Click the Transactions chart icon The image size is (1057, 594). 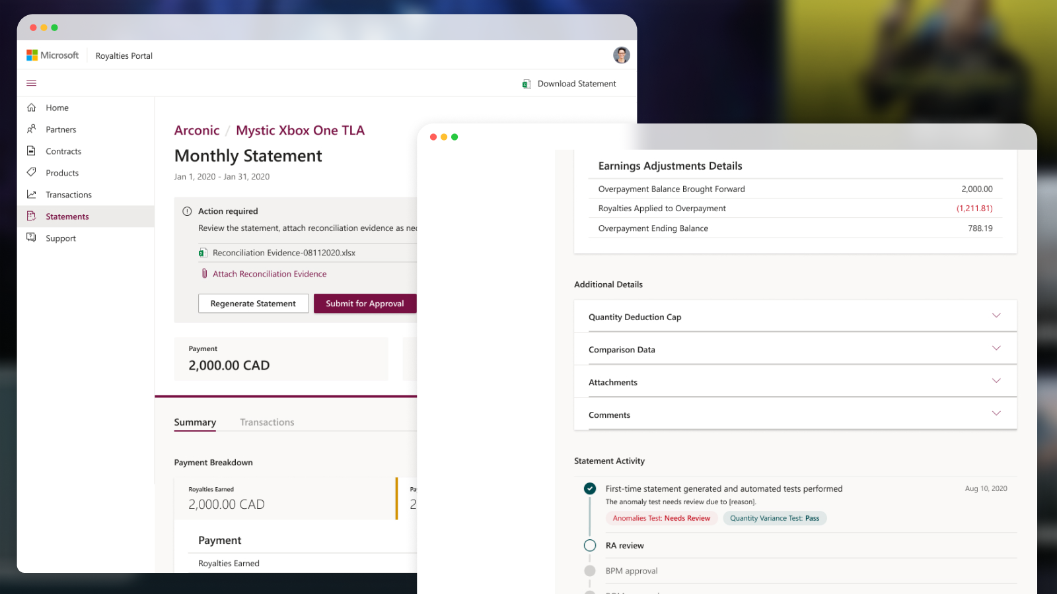coord(31,195)
